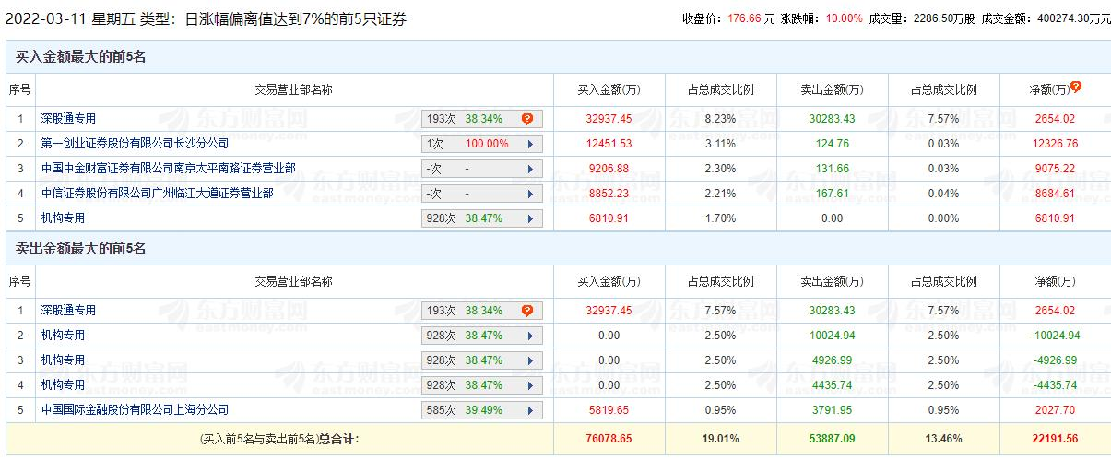The width and height of the screenshot is (1111, 460).
Task: Click buy amount 12451.53
Action: [609, 144]
